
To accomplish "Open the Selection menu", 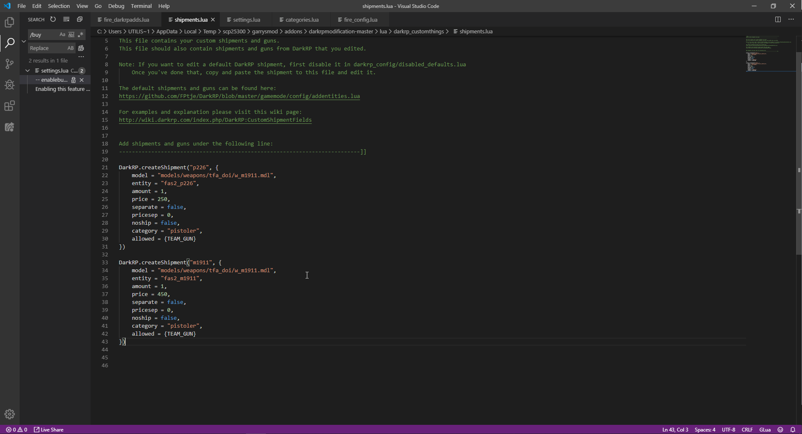I will 59,6.
